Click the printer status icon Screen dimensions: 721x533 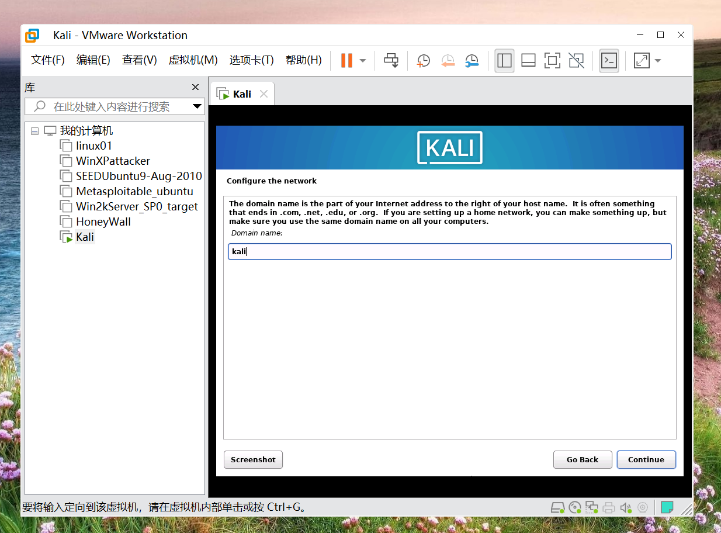609,507
